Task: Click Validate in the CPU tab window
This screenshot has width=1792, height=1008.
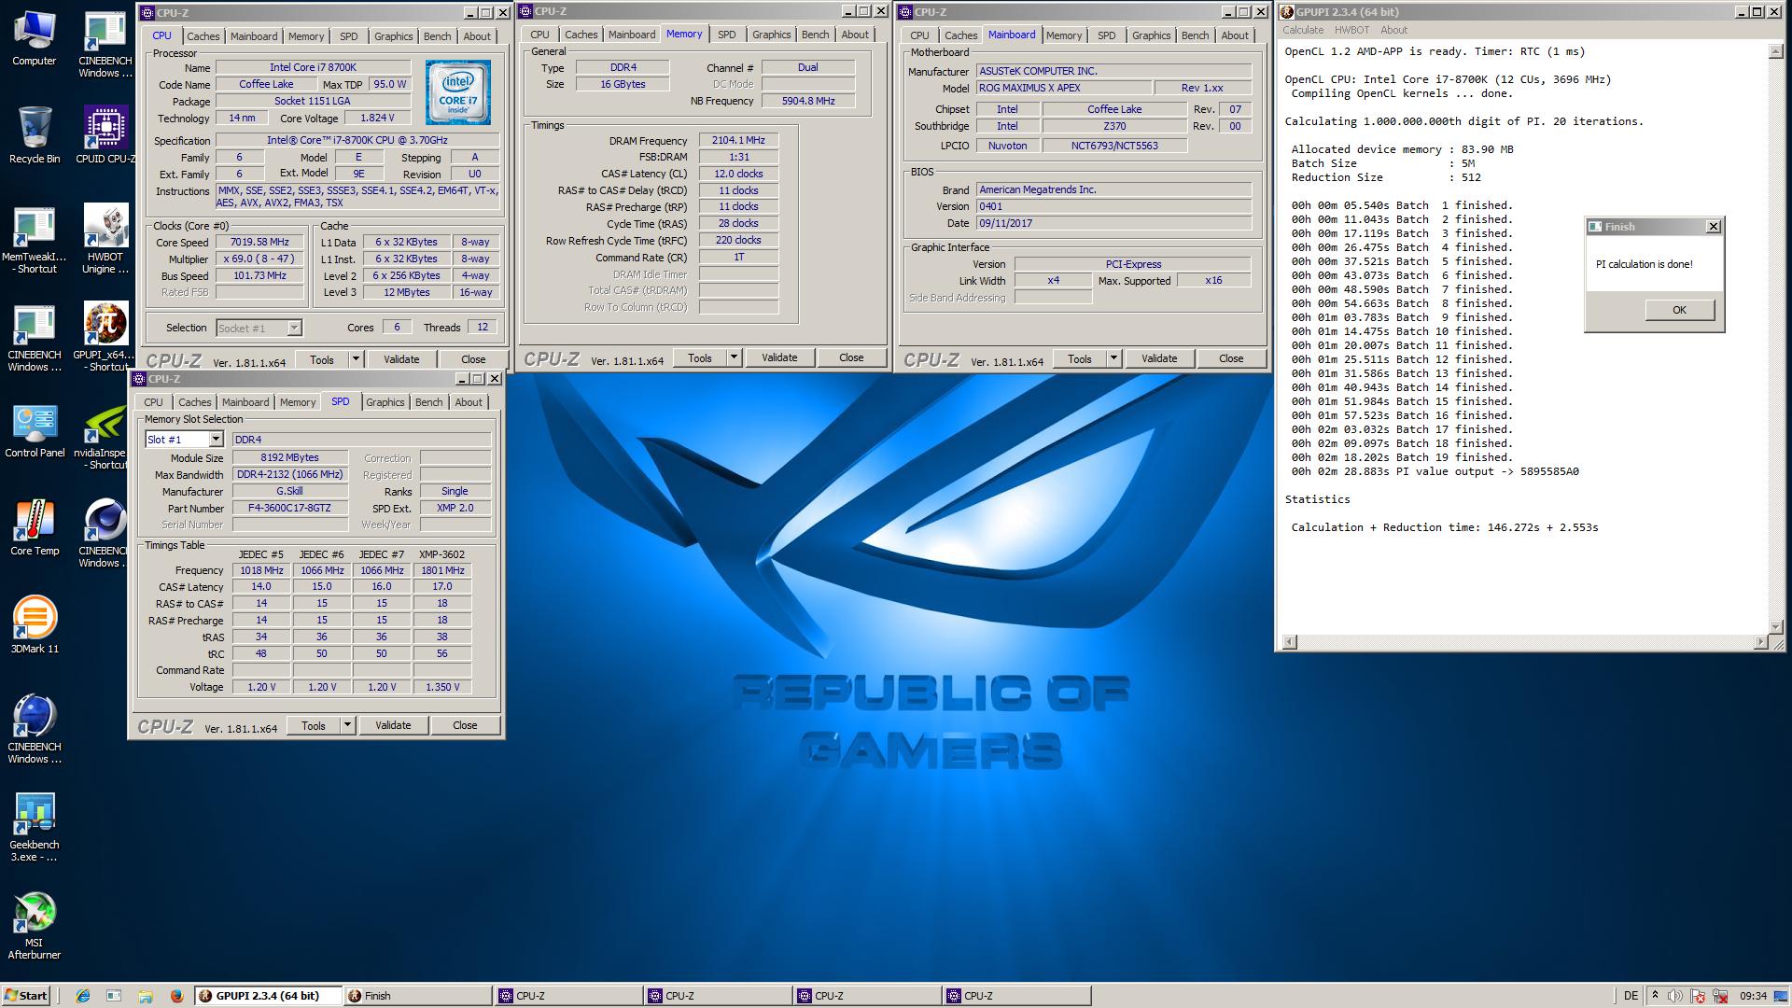Action: coord(401,359)
